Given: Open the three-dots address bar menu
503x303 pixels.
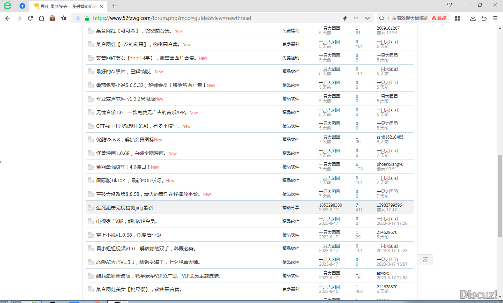Looking at the screenshot, I should (x=356, y=18).
